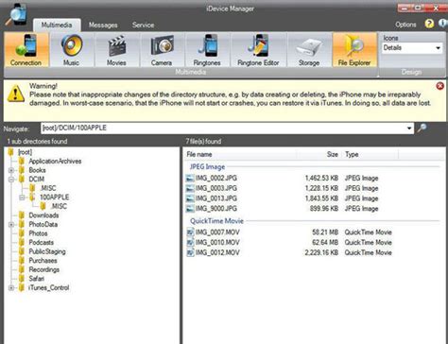Select file IMG_9000.JPG
This screenshot has height=344, width=448.
[x=216, y=209]
